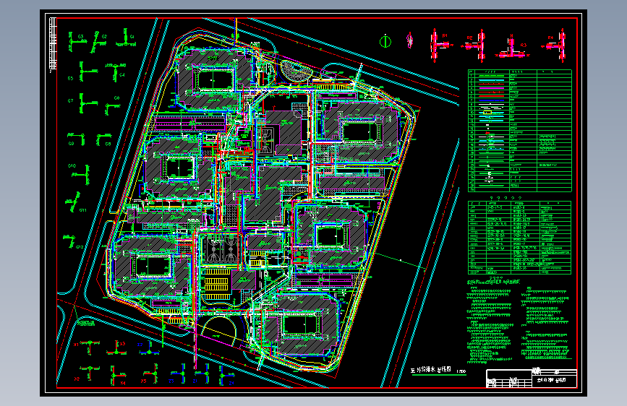
Task: Select the X4 red tee node detail
Action: click(118, 376)
